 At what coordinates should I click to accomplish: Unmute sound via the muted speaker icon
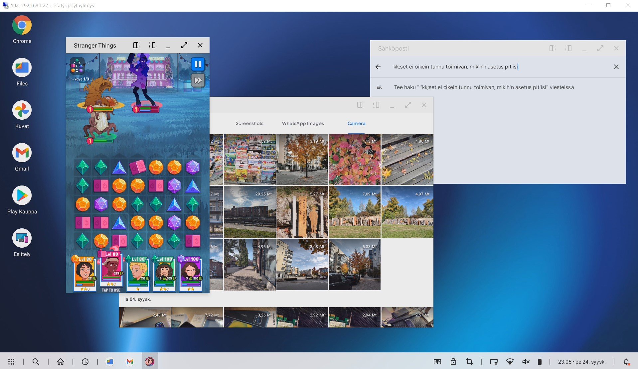click(x=526, y=362)
